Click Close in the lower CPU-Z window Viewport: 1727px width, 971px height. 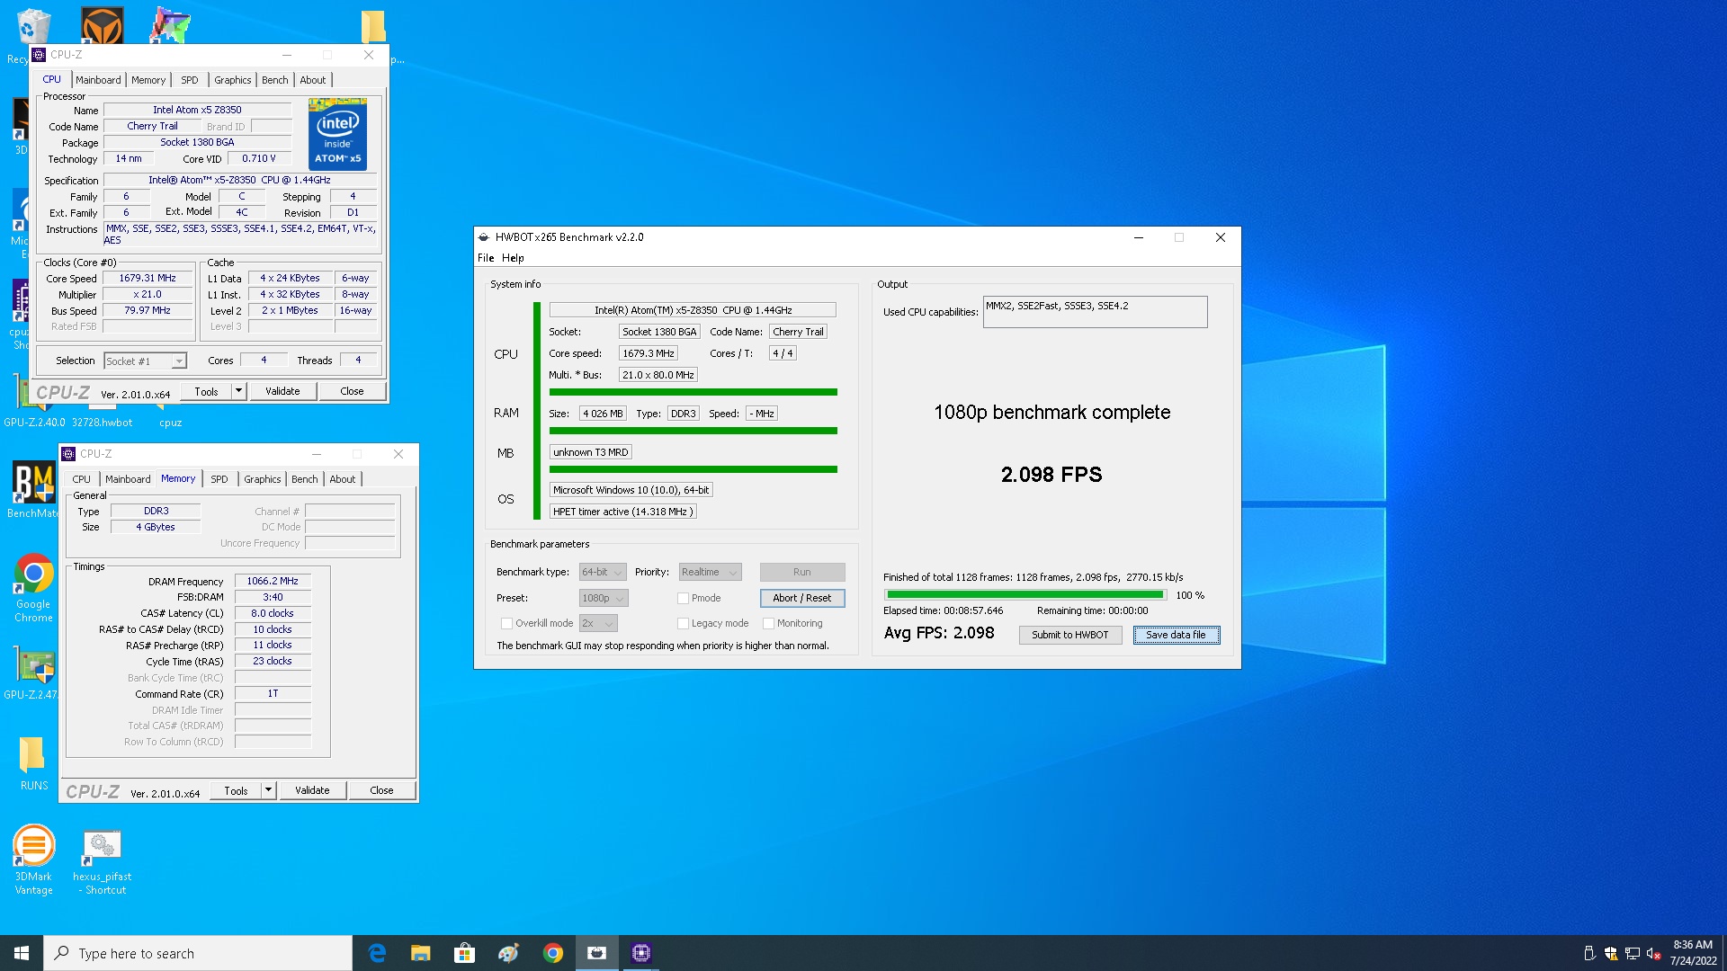[381, 790]
